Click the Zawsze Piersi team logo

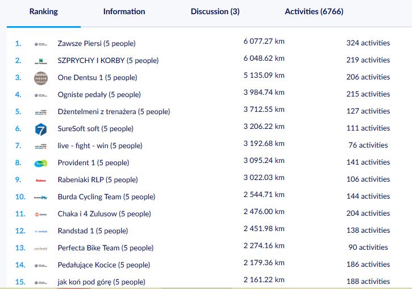click(41, 44)
